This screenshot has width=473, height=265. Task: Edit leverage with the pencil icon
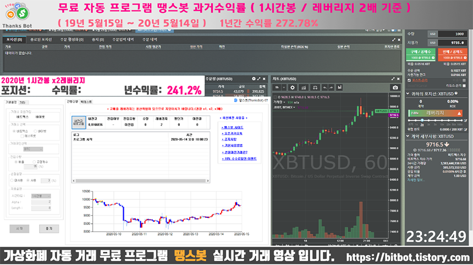tap(465, 120)
